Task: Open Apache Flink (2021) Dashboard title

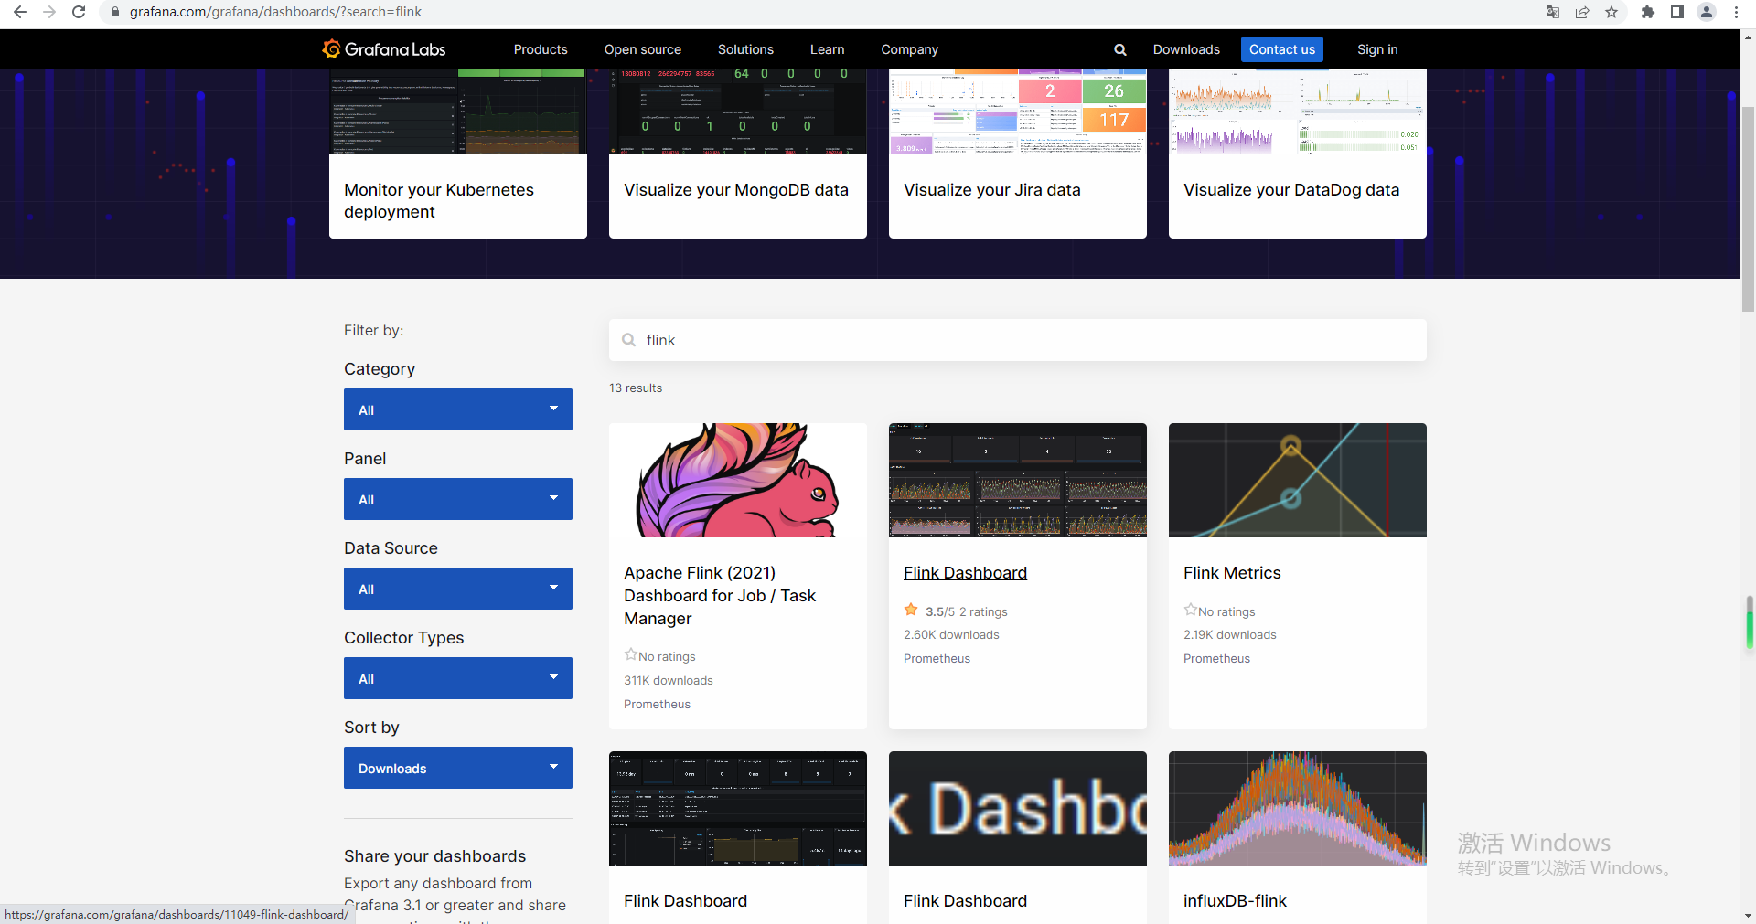Action: 720,596
